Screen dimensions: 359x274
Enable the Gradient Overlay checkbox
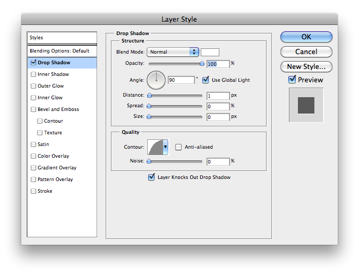pyautogui.click(x=33, y=168)
